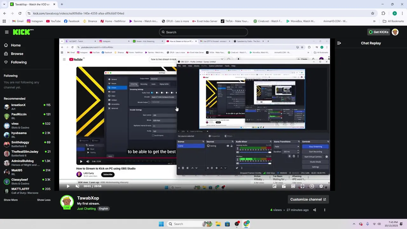Open Browse in the Kick sidebar

coord(14,54)
